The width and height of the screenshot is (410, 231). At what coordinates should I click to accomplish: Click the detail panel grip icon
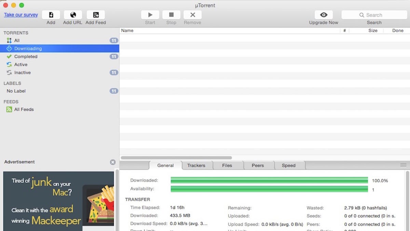(403, 165)
